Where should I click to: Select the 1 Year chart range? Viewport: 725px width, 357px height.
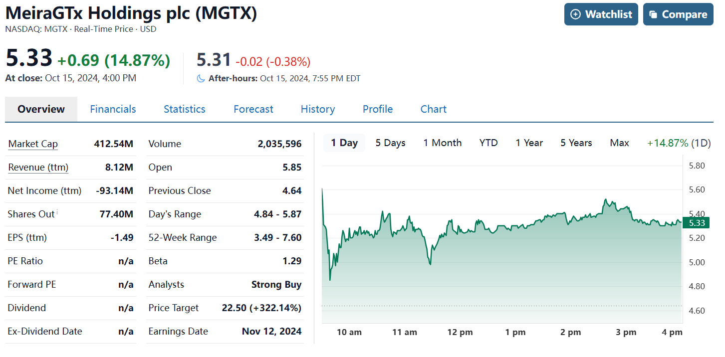point(529,143)
